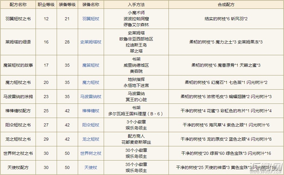Select the 天使杖配方 recipe name cell
The width and height of the screenshot is (284, 175).
click(x=18, y=167)
